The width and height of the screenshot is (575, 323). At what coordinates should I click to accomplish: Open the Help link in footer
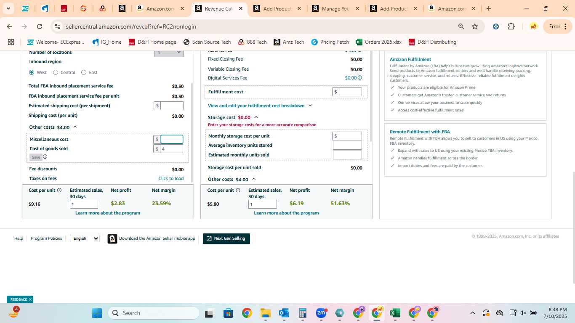coord(19,238)
